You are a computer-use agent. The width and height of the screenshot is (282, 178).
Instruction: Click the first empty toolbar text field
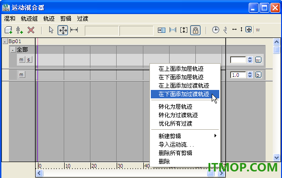pyautogui.click(x=102, y=30)
